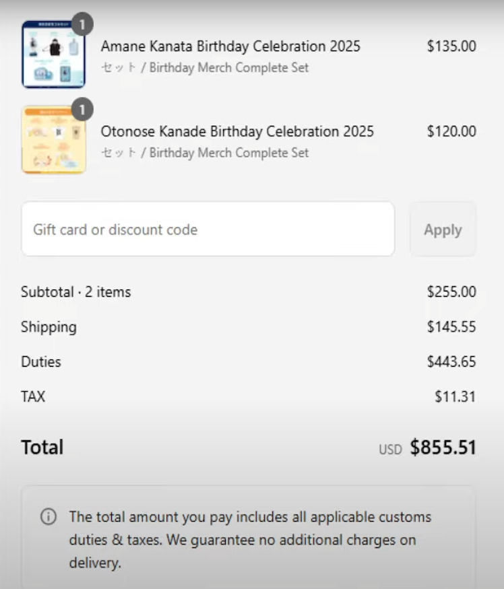
Task: Click the $135.00 item price
Action: (x=451, y=46)
